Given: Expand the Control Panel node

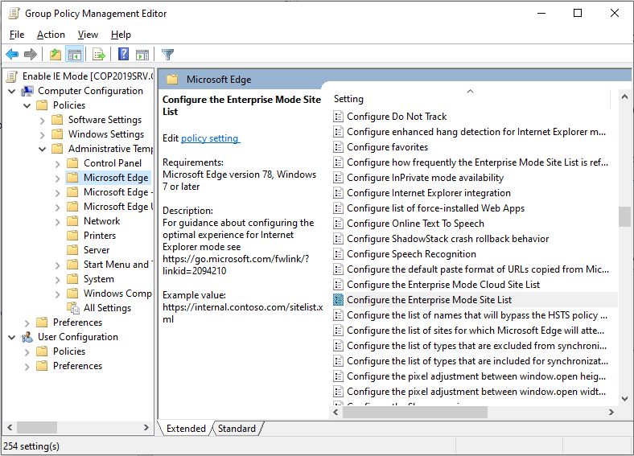Looking at the screenshot, I should (57, 164).
